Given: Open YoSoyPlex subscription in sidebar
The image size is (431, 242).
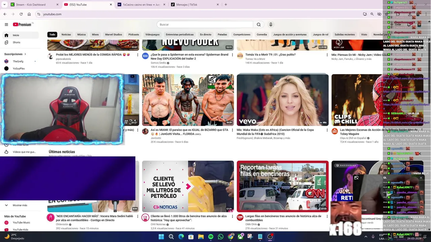Looking at the screenshot, I should 20,69.
